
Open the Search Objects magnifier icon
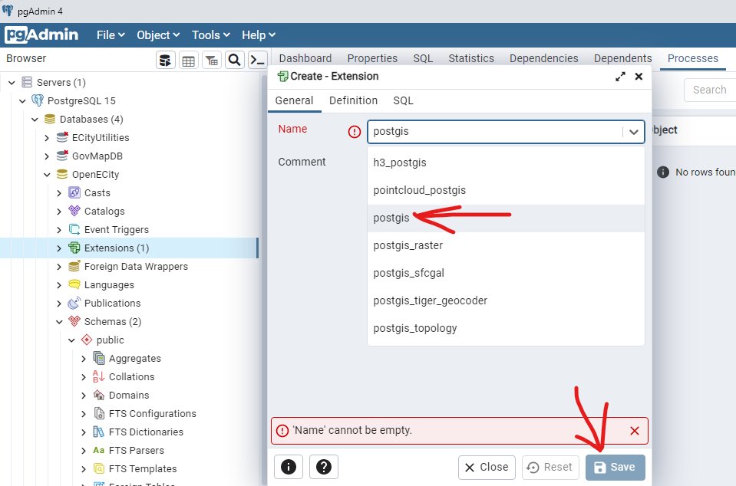tap(235, 60)
